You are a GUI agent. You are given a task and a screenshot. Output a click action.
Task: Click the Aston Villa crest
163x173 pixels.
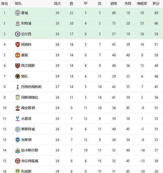coord(18,97)
